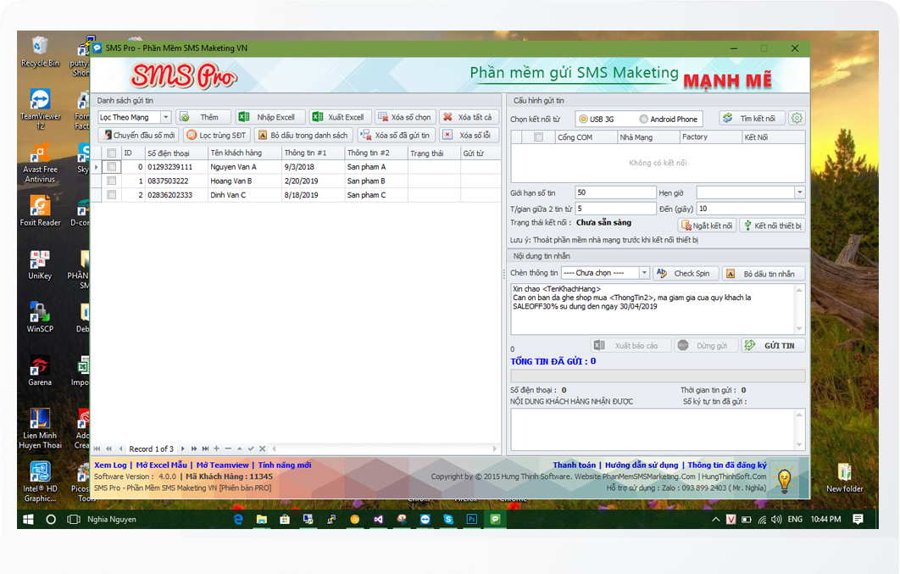Click Ngắt kết nối disconnect button
The width and height of the screenshot is (900, 574).
707,226
